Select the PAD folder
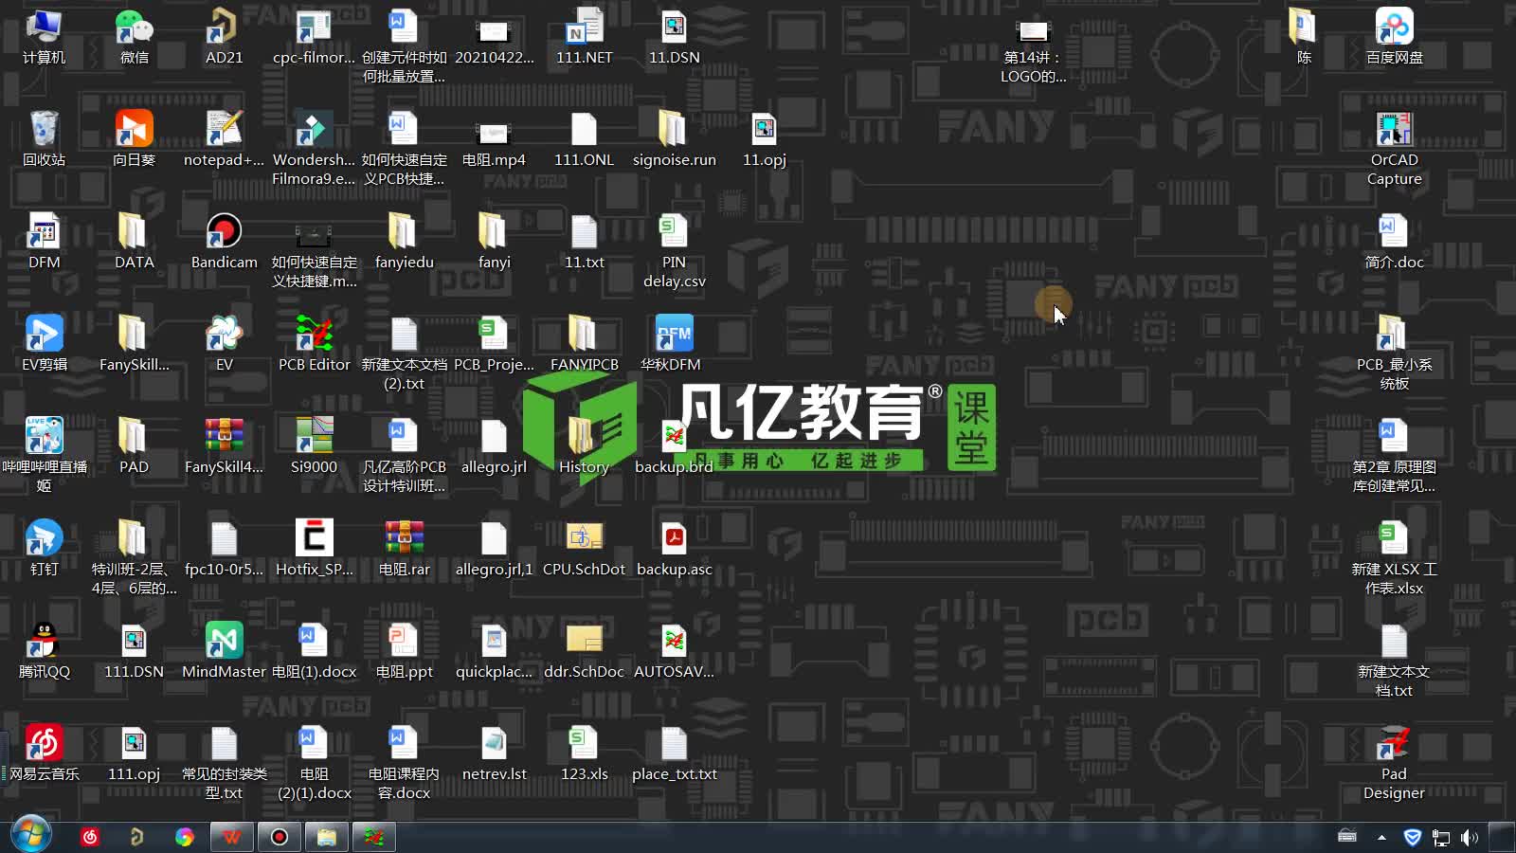 click(134, 447)
